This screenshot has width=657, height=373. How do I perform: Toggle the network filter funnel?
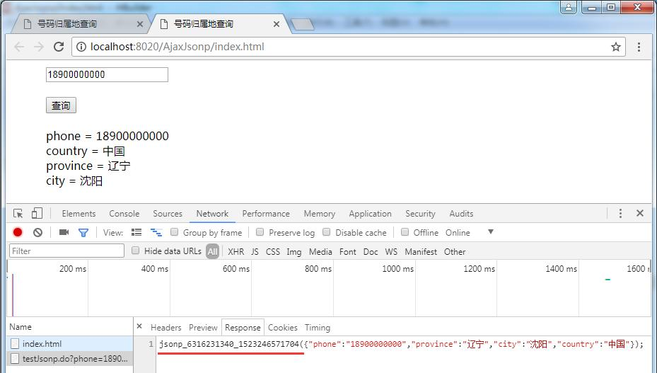click(83, 232)
